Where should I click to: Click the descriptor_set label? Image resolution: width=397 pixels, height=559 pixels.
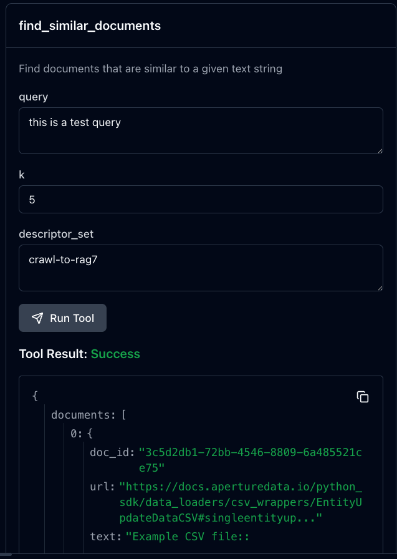point(56,234)
